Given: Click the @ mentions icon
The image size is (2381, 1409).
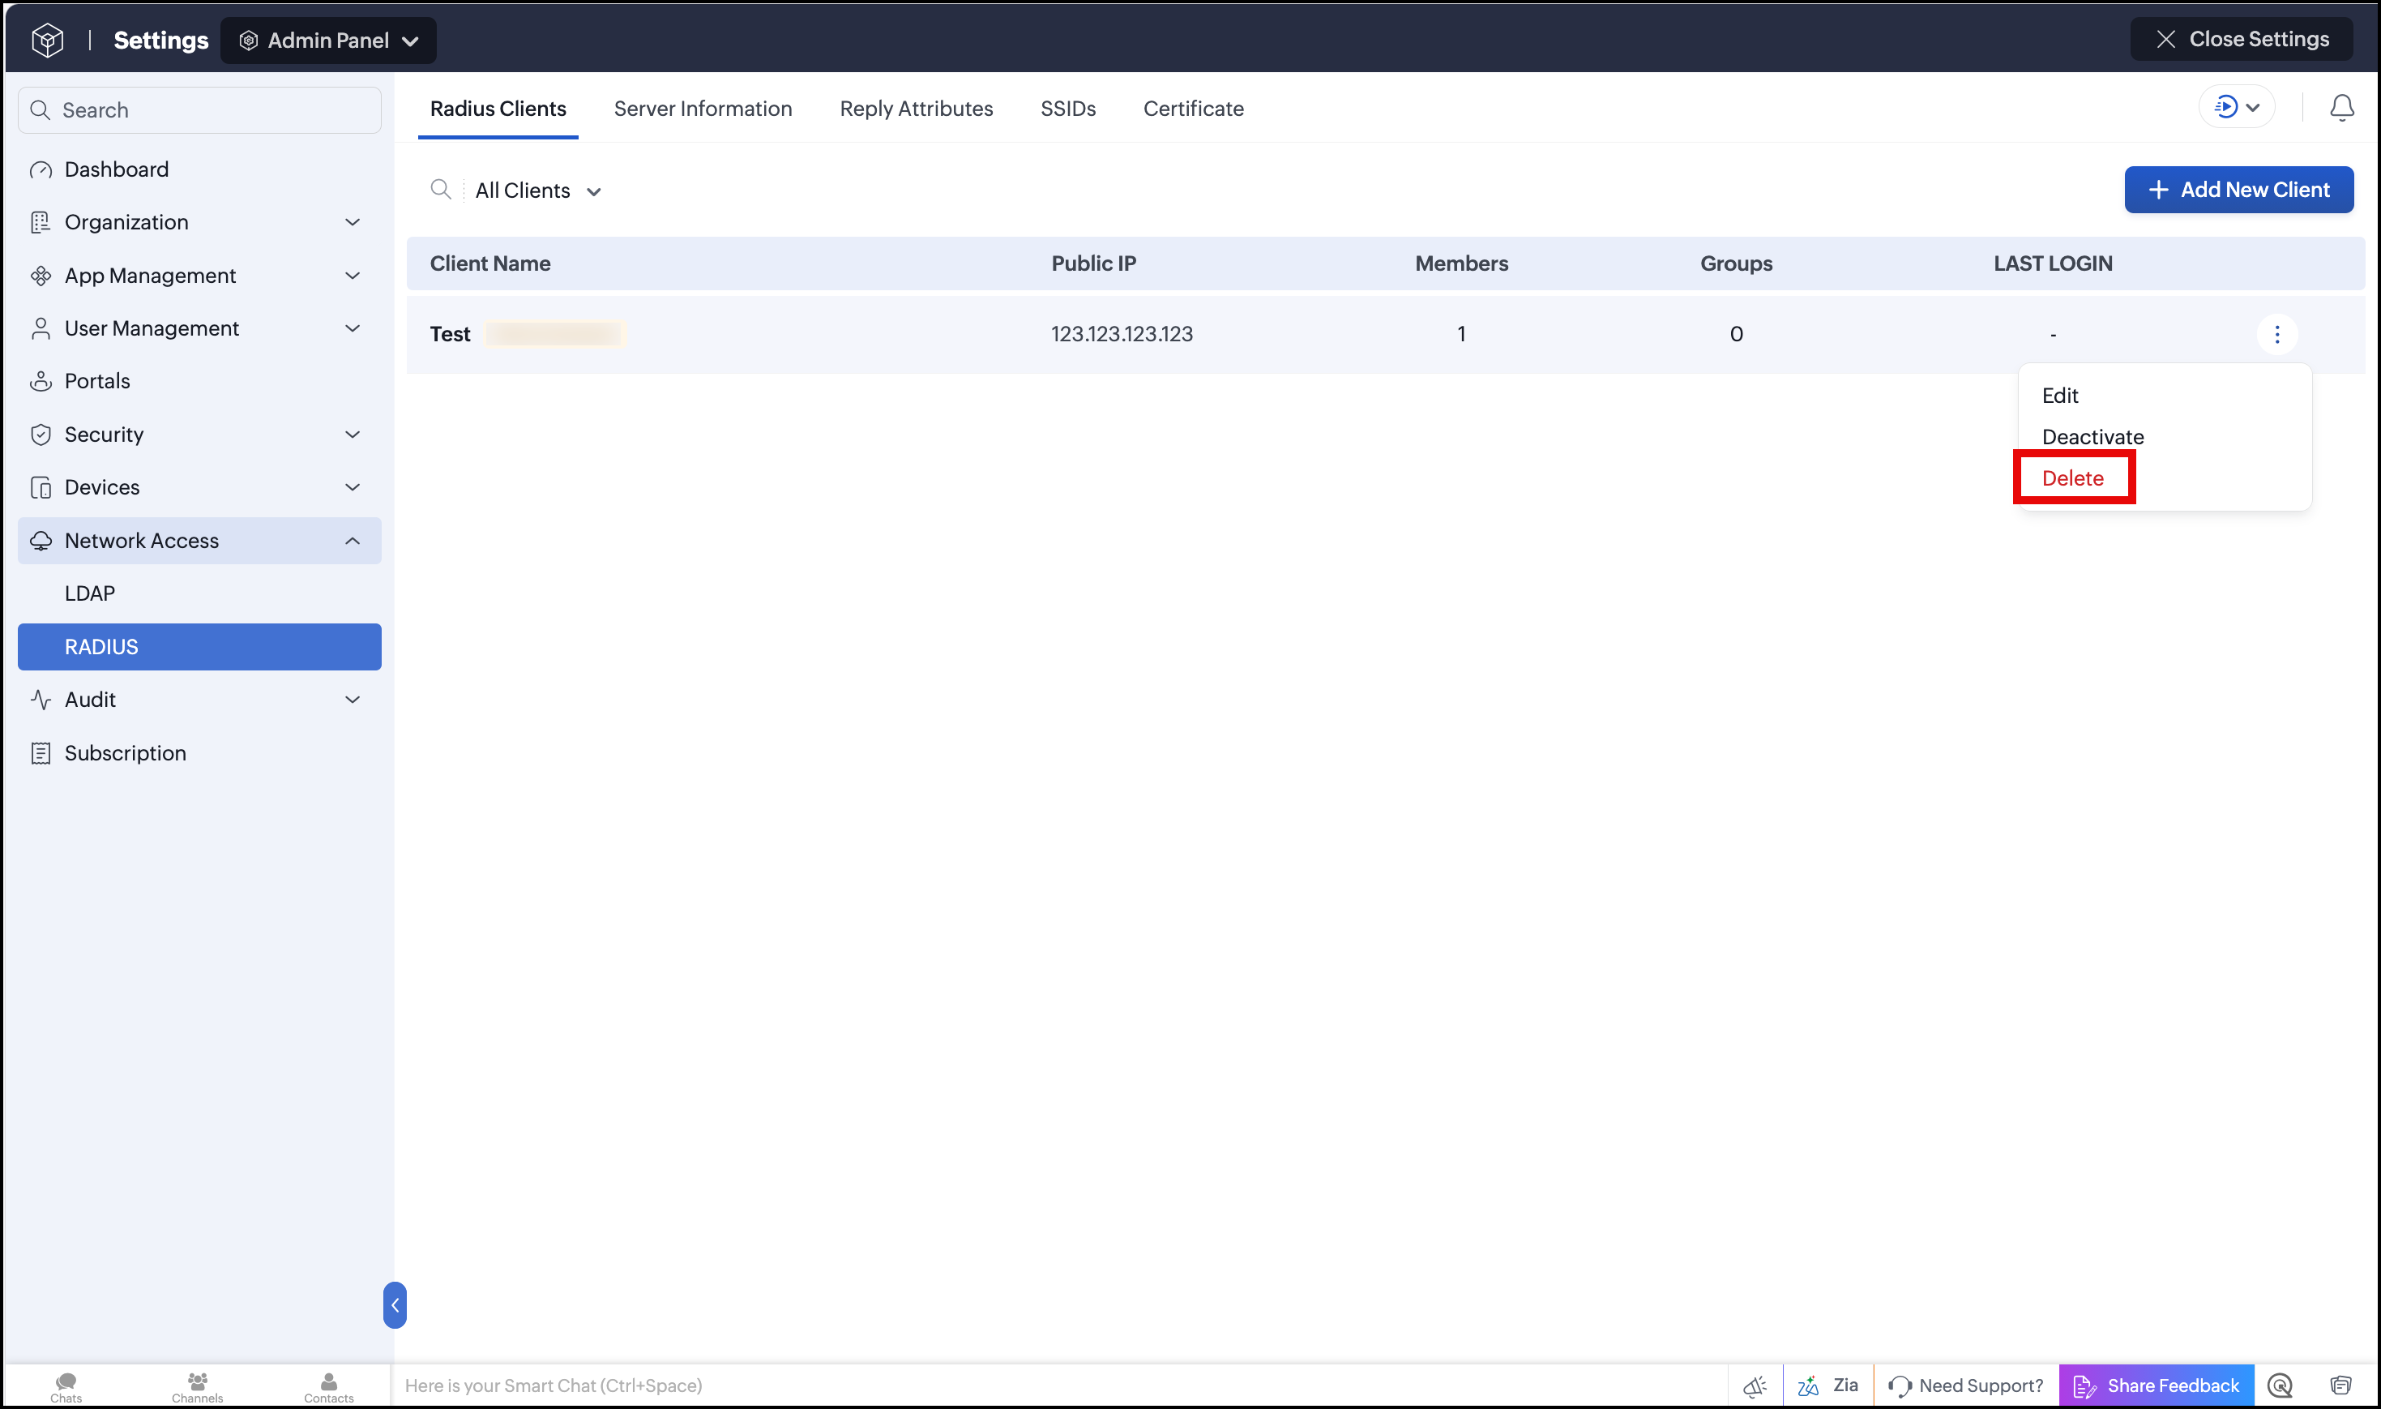Looking at the screenshot, I should tap(2280, 1386).
